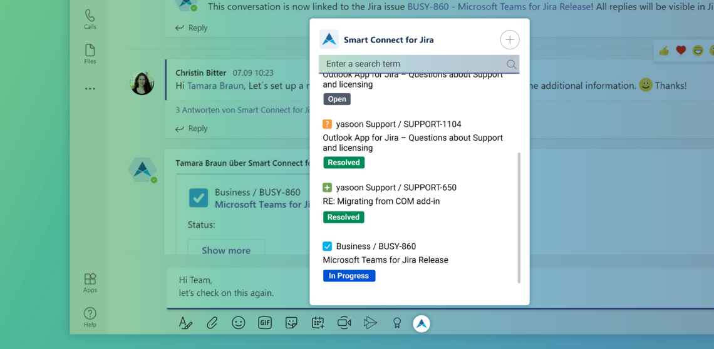Screen dimensions: 714x349
Task: Click Outlook App for Jira summary under SUPPORT-1104
Action: coord(413,143)
